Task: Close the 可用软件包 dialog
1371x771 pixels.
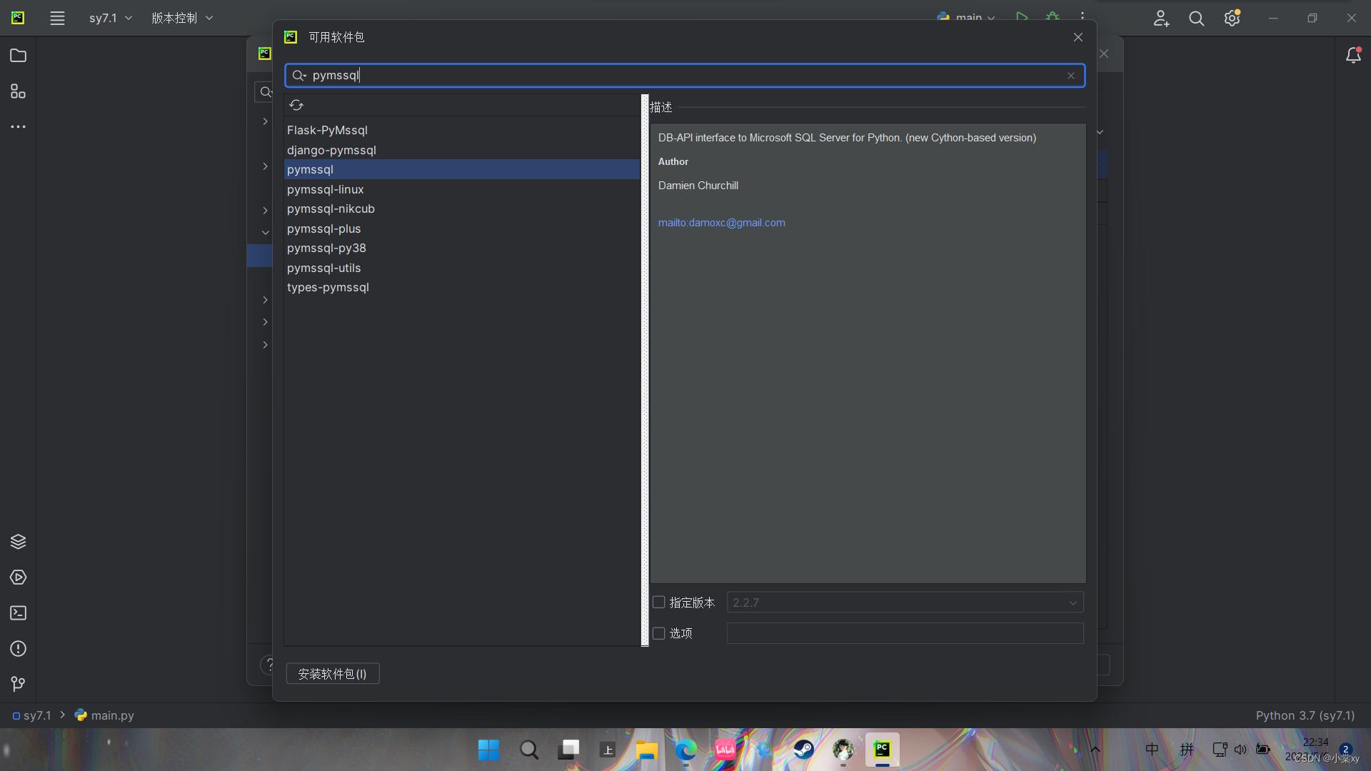Action: click(1078, 37)
